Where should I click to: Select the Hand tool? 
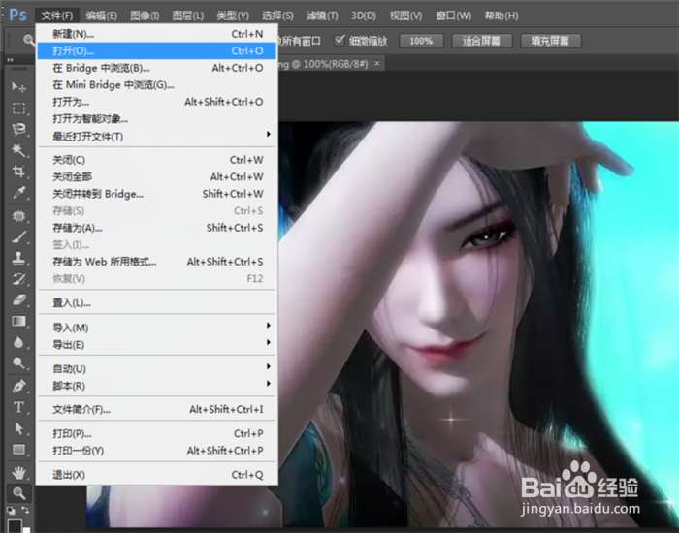(18, 473)
